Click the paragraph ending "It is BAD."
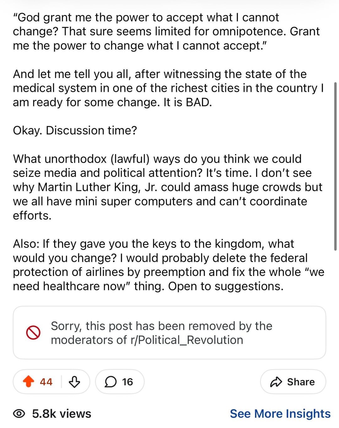339x428 pixels. (168, 88)
